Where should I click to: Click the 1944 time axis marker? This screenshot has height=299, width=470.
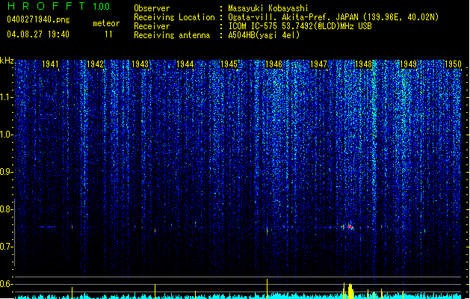(x=185, y=64)
